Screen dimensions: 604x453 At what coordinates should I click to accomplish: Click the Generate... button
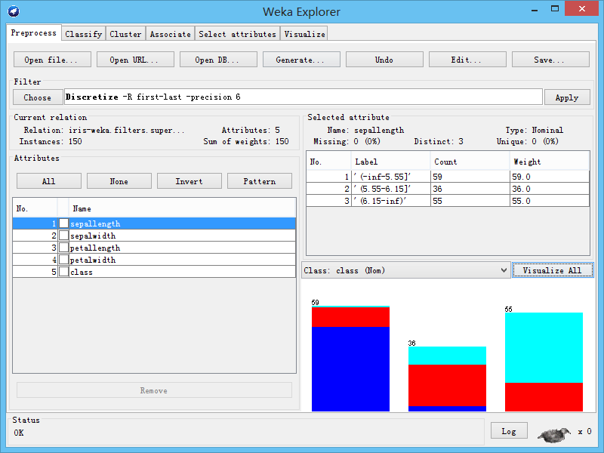301,60
